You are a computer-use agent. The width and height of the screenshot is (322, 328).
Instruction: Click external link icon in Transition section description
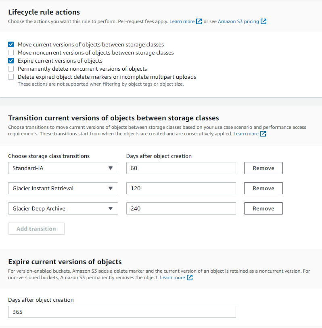click(x=263, y=134)
